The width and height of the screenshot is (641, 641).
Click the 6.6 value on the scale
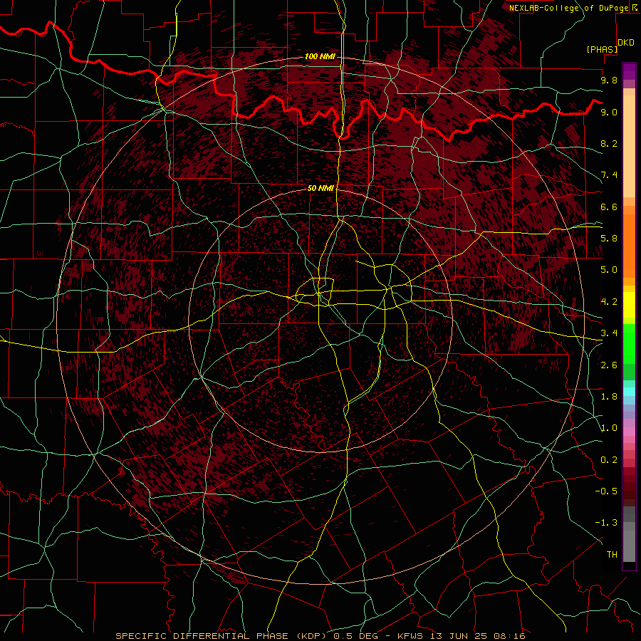tap(609, 207)
